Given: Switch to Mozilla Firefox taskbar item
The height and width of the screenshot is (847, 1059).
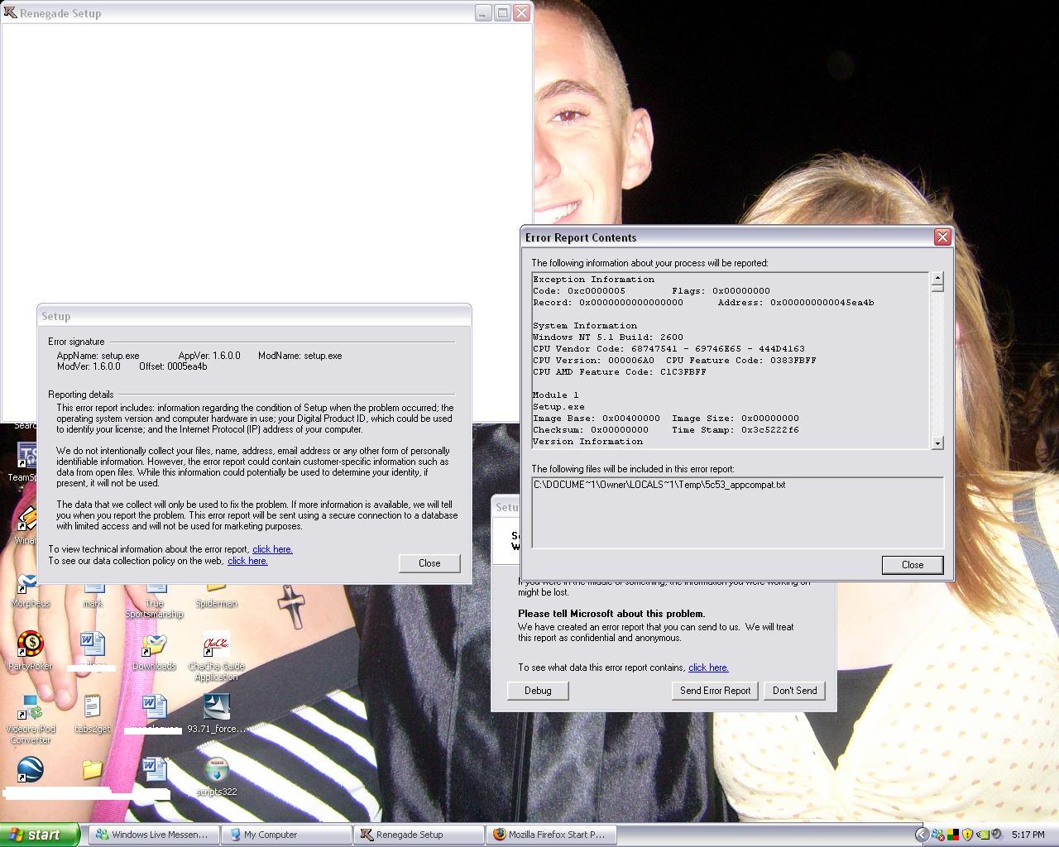Looking at the screenshot, I should [549, 835].
